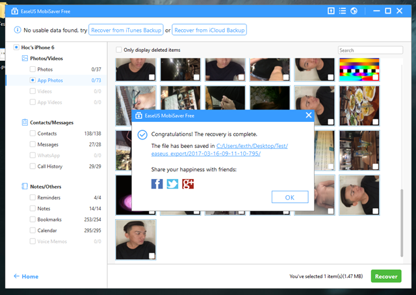Screen dimensions: 416x295
Task: Click the blue checkmark icon in dialog
Action: click(142, 135)
